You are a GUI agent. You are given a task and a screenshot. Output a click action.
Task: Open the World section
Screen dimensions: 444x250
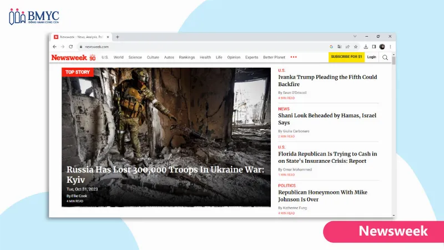click(x=118, y=57)
